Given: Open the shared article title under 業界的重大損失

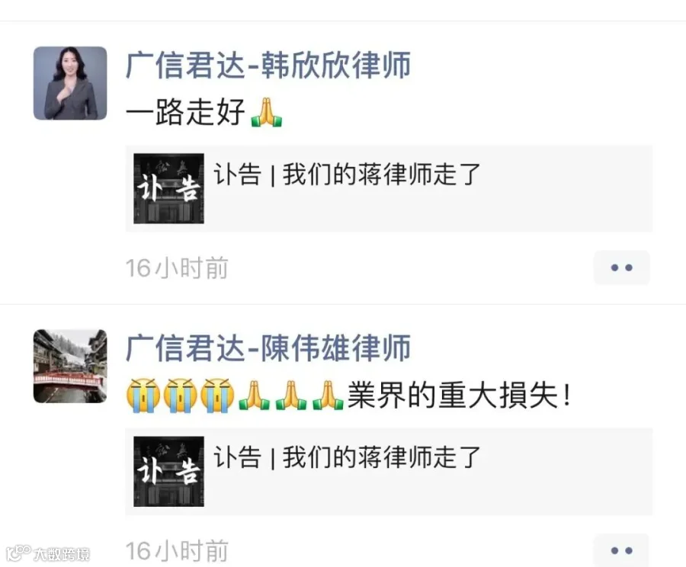Looking at the screenshot, I should 348,457.
